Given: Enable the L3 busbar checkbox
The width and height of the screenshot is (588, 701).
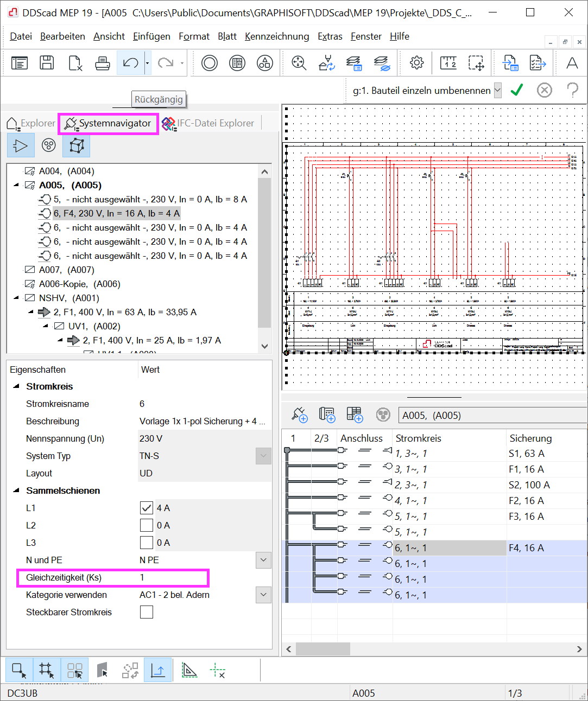Looking at the screenshot, I should (x=146, y=543).
